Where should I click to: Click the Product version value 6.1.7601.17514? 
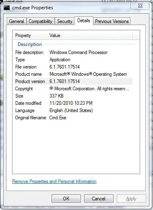click(64, 81)
